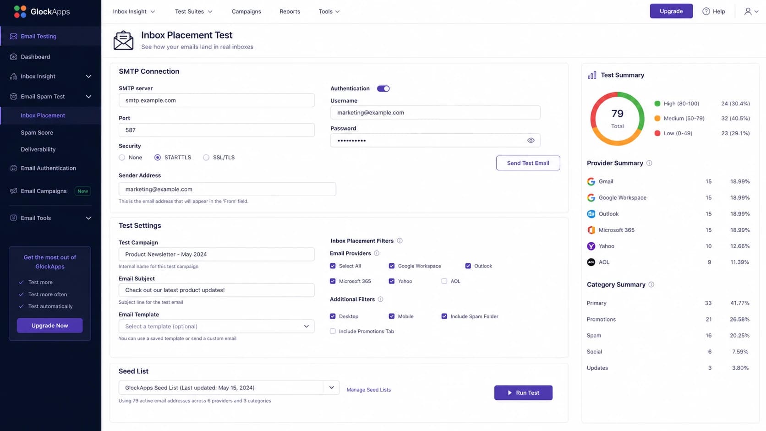
Task: Go to Spam Score in sidebar
Action: tap(37, 133)
